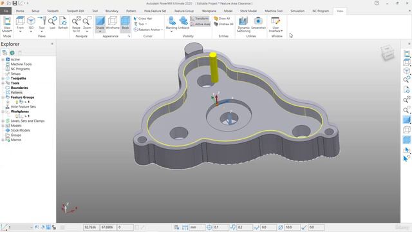Click the blue shaded icon in right toolbar
This screenshot has width=412, height=232.
coord(406,120)
